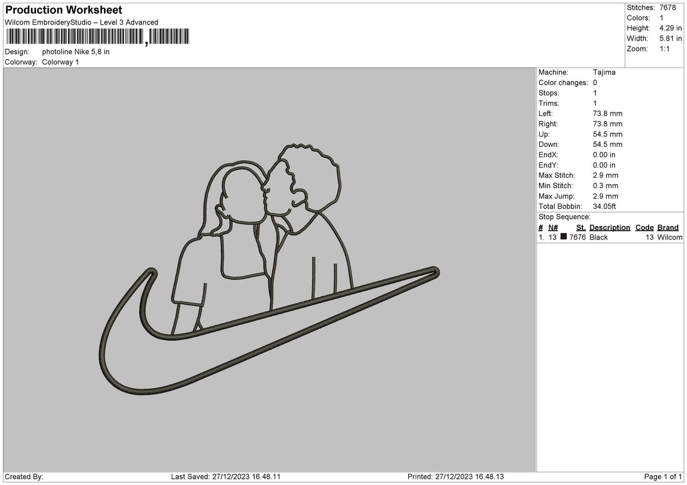Image resolution: width=687 pixels, height=485 pixels.
Task: Select the 'Production Worksheet' title
Action: [x=64, y=10]
